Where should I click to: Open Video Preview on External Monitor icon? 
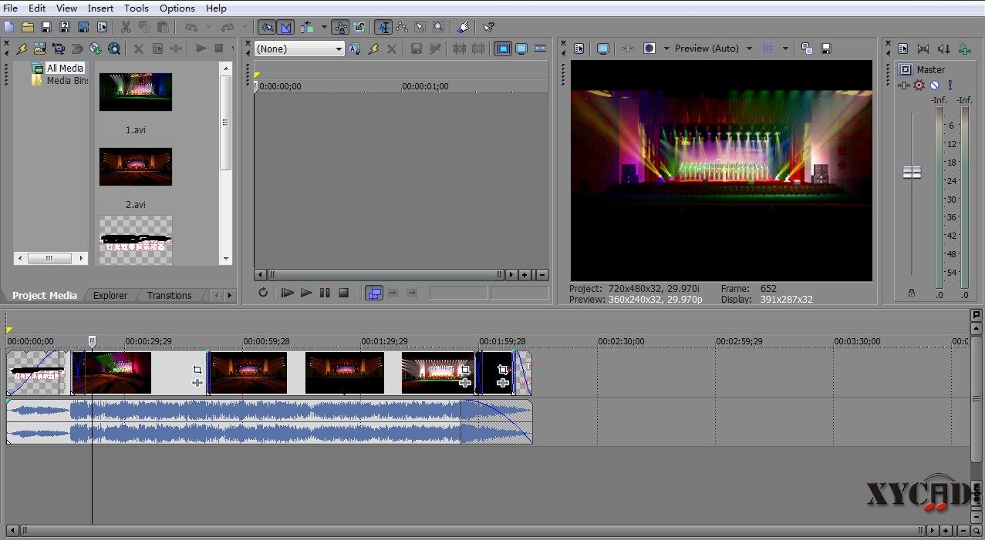tap(603, 48)
